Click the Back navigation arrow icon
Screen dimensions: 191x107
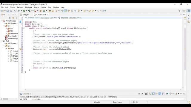[93, 11]
